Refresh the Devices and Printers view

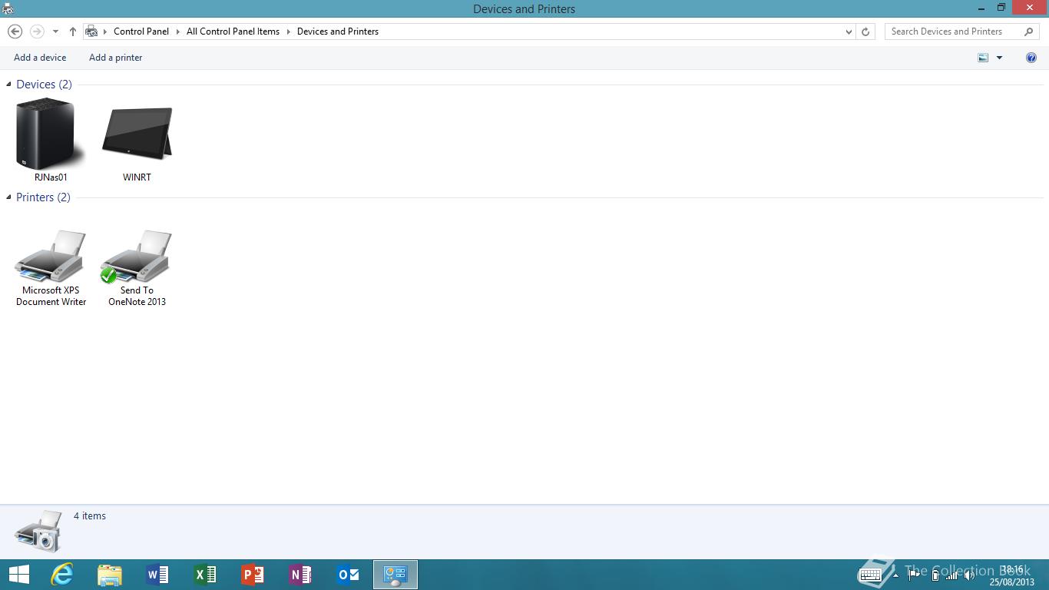point(865,31)
